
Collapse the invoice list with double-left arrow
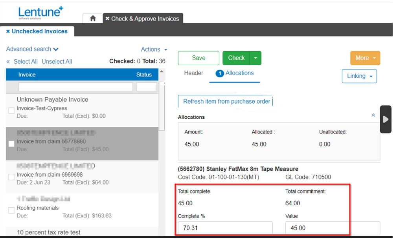[x=8, y=62]
